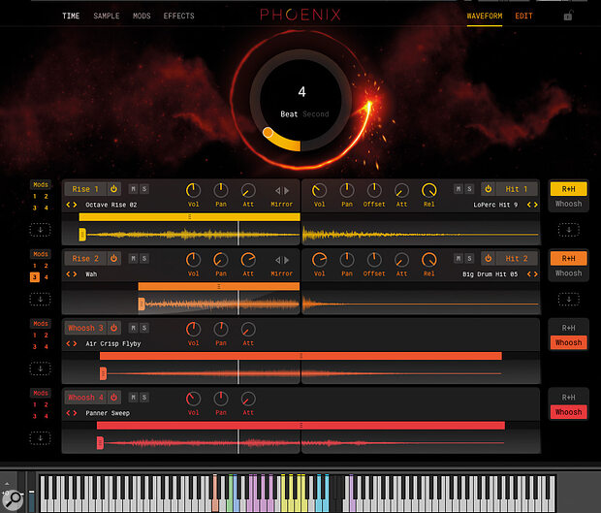Open the TIME tab
The height and width of the screenshot is (513, 601).
pyautogui.click(x=71, y=16)
